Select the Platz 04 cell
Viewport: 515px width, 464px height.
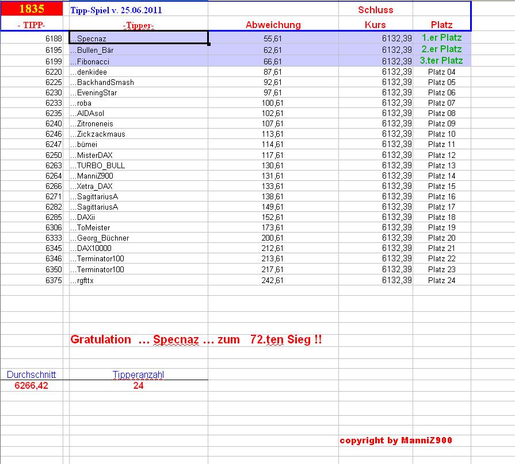[441, 72]
